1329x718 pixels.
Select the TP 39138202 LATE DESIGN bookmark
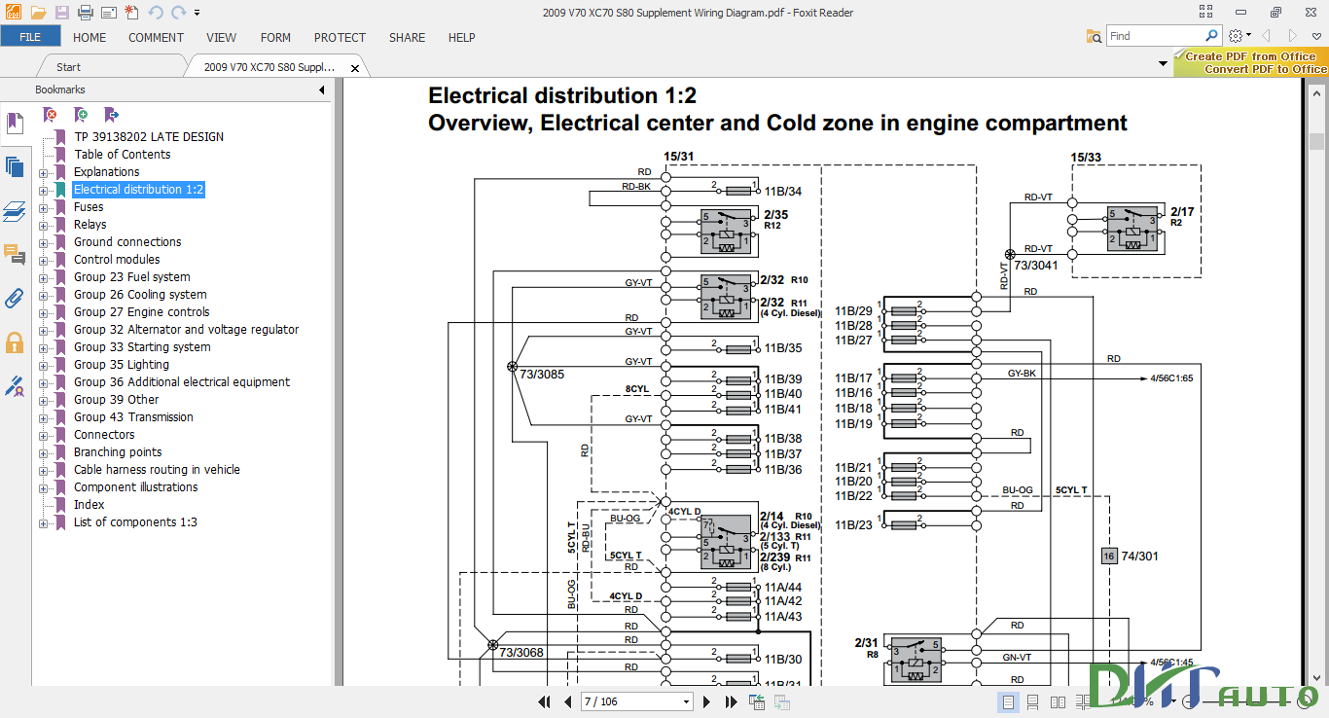(149, 136)
